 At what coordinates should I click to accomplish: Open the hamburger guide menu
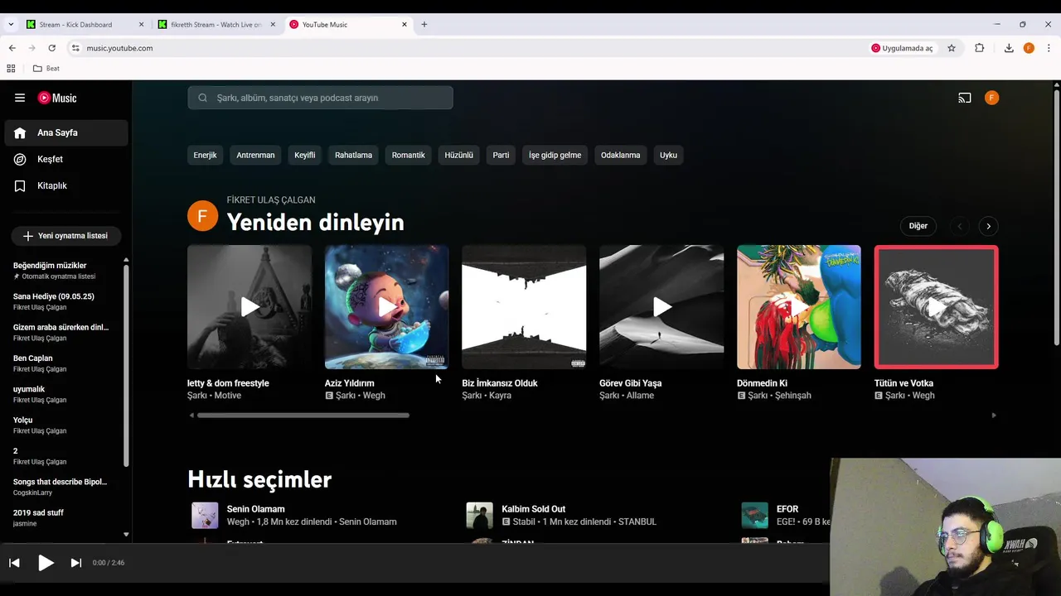tap(20, 98)
